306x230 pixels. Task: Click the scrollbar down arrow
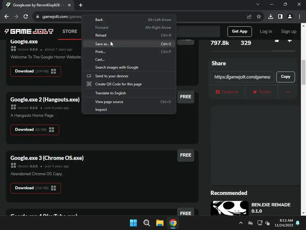tap(303, 213)
